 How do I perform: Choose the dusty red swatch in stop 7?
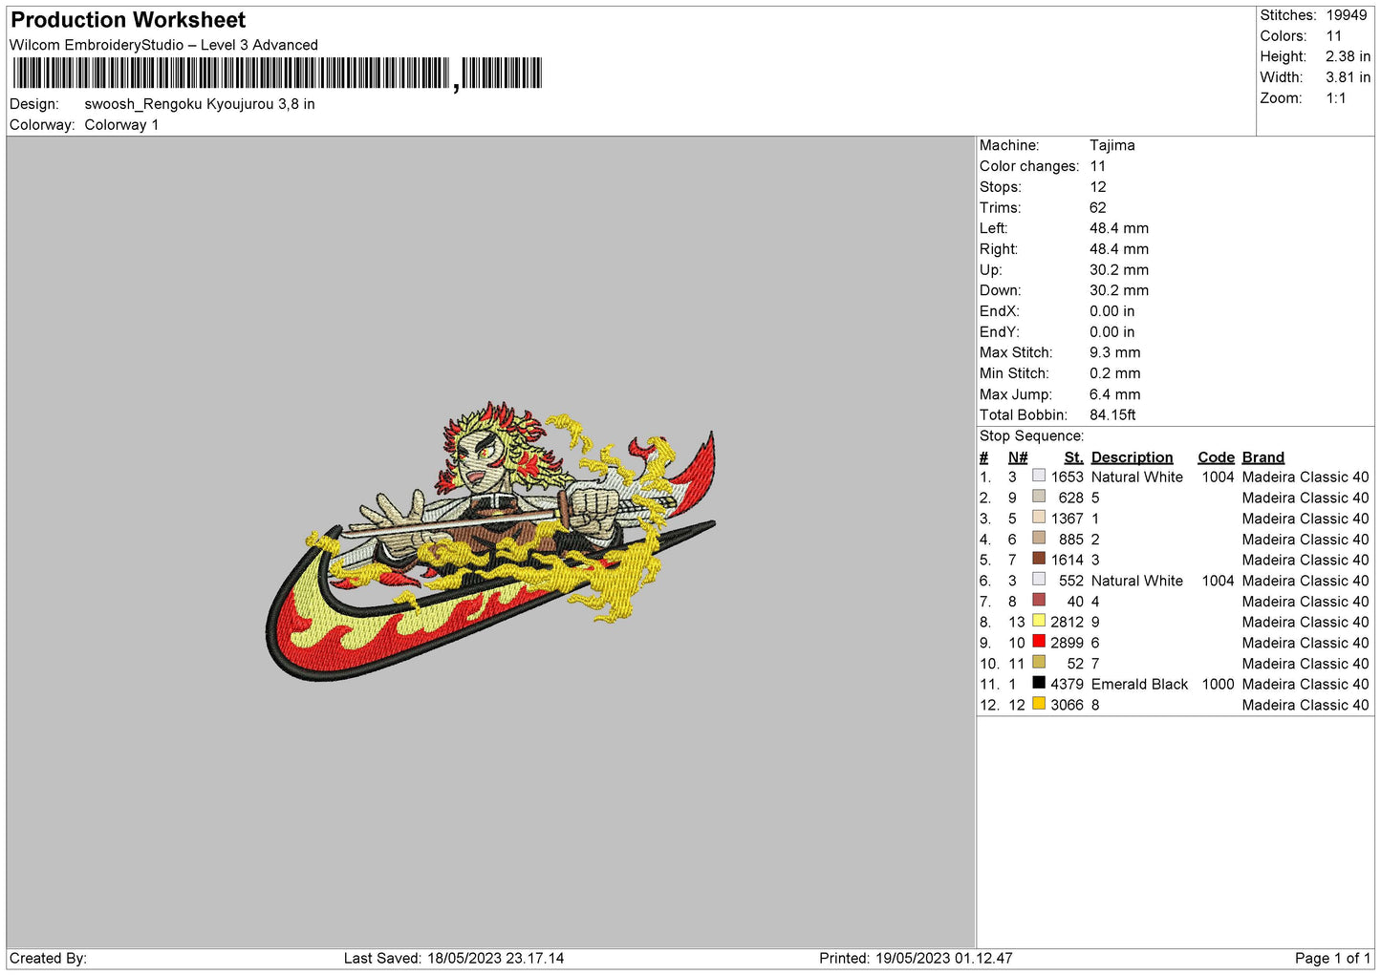[1038, 600]
